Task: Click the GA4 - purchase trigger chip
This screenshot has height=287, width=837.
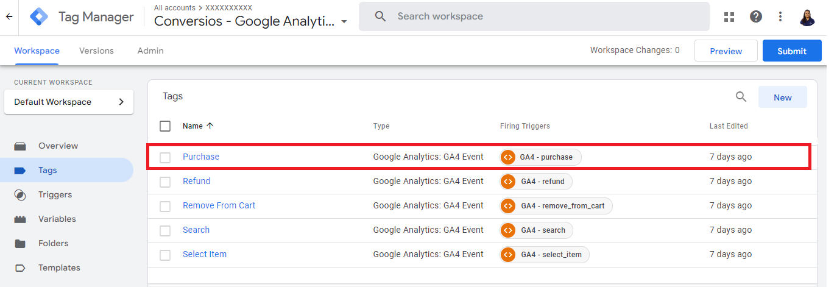Action: [x=540, y=157]
